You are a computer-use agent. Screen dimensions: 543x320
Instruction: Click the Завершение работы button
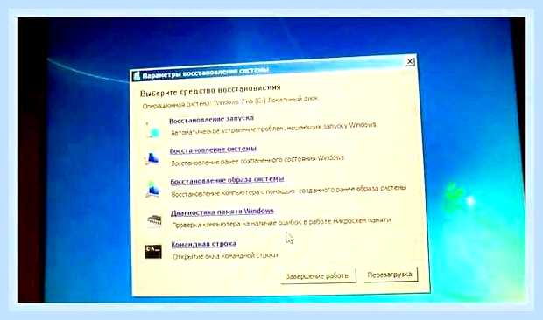coord(318,275)
